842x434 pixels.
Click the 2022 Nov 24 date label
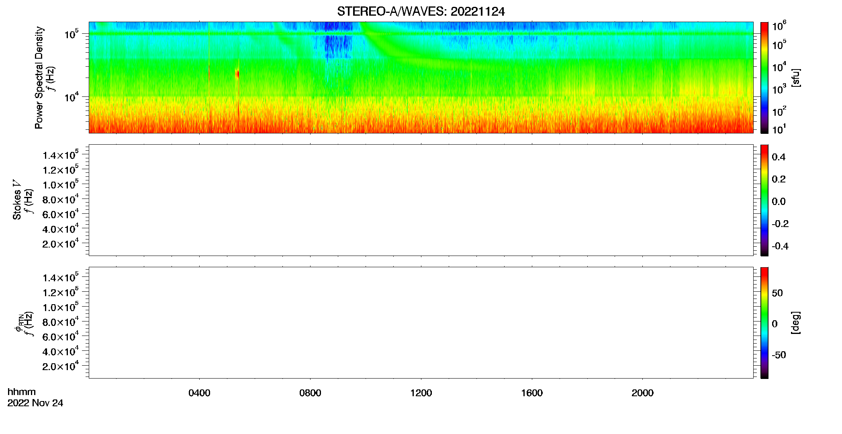[35, 403]
